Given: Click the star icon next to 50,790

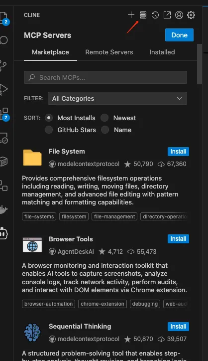Looking at the screenshot, I should coord(127,164).
